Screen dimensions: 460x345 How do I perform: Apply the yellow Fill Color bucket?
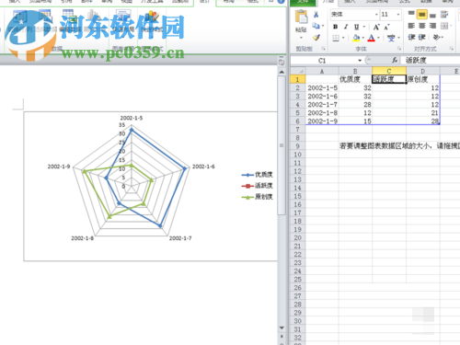coord(356,38)
